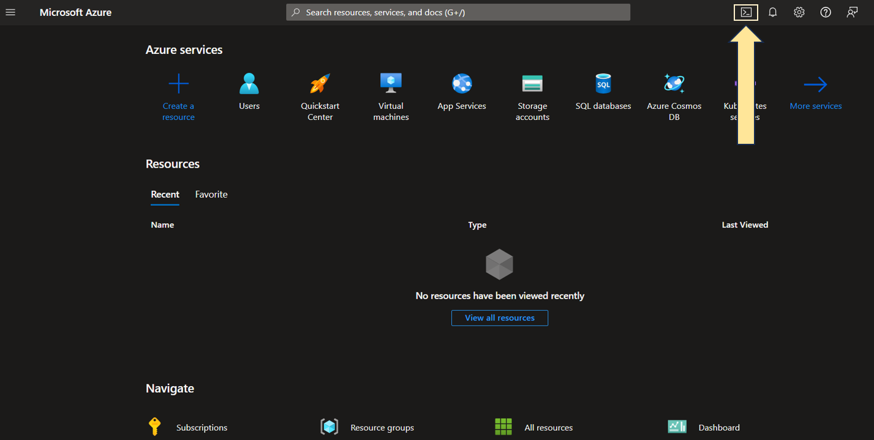Viewport: 874px width, 440px height.
Task: Open the notifications bell
Action: click(x=773, y=12)
